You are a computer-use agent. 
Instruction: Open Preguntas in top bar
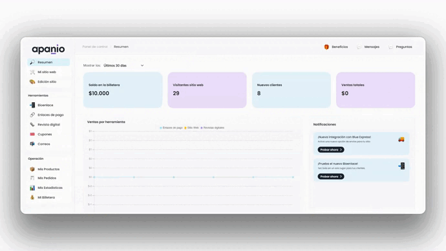pyautogui.click(x=400, y=47)
